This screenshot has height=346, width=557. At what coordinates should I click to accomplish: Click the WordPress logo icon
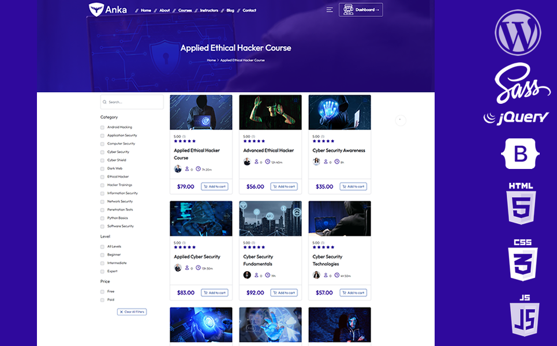(x=518, y=33)
